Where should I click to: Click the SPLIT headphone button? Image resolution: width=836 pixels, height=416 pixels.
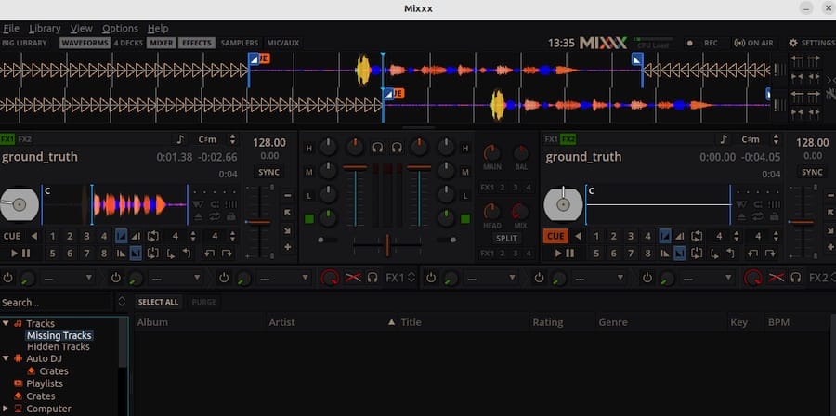click(x=506, y=238)
